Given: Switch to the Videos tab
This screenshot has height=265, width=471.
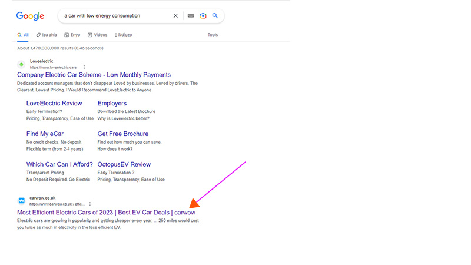Looking at the screenshot, I should point(97,35).
